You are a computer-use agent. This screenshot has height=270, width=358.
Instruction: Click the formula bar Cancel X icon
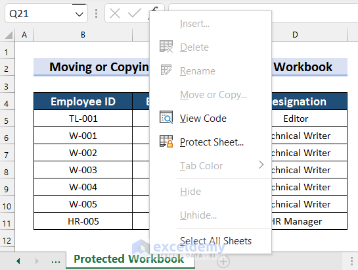click(115, 13)
